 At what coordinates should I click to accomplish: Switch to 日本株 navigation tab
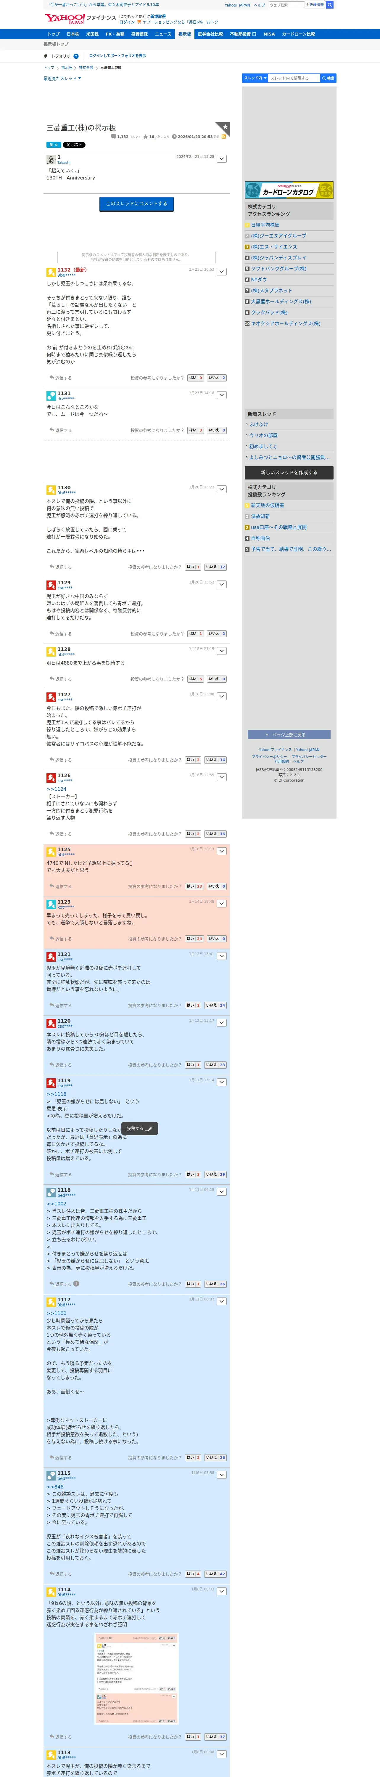tap(73, 34)
